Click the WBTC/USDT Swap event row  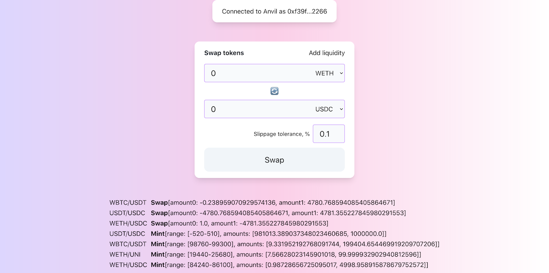(252, 202)
